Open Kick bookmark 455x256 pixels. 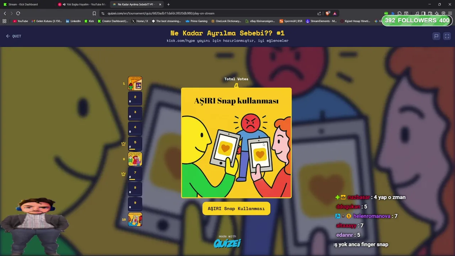89,21
